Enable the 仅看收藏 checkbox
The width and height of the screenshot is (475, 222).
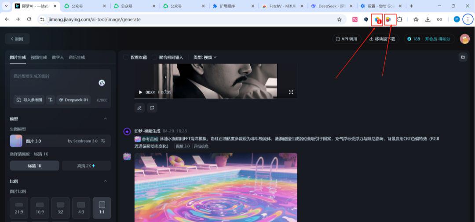(x=126, y=57)
